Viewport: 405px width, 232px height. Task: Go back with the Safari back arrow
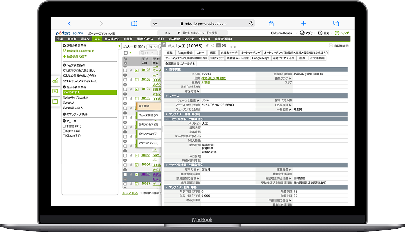(69, 23)
